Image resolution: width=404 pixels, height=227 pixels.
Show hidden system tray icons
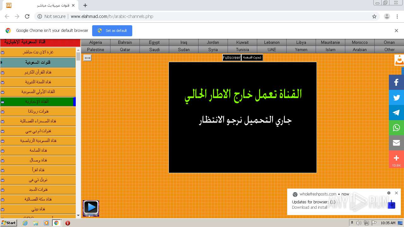(x=352, y=223)
